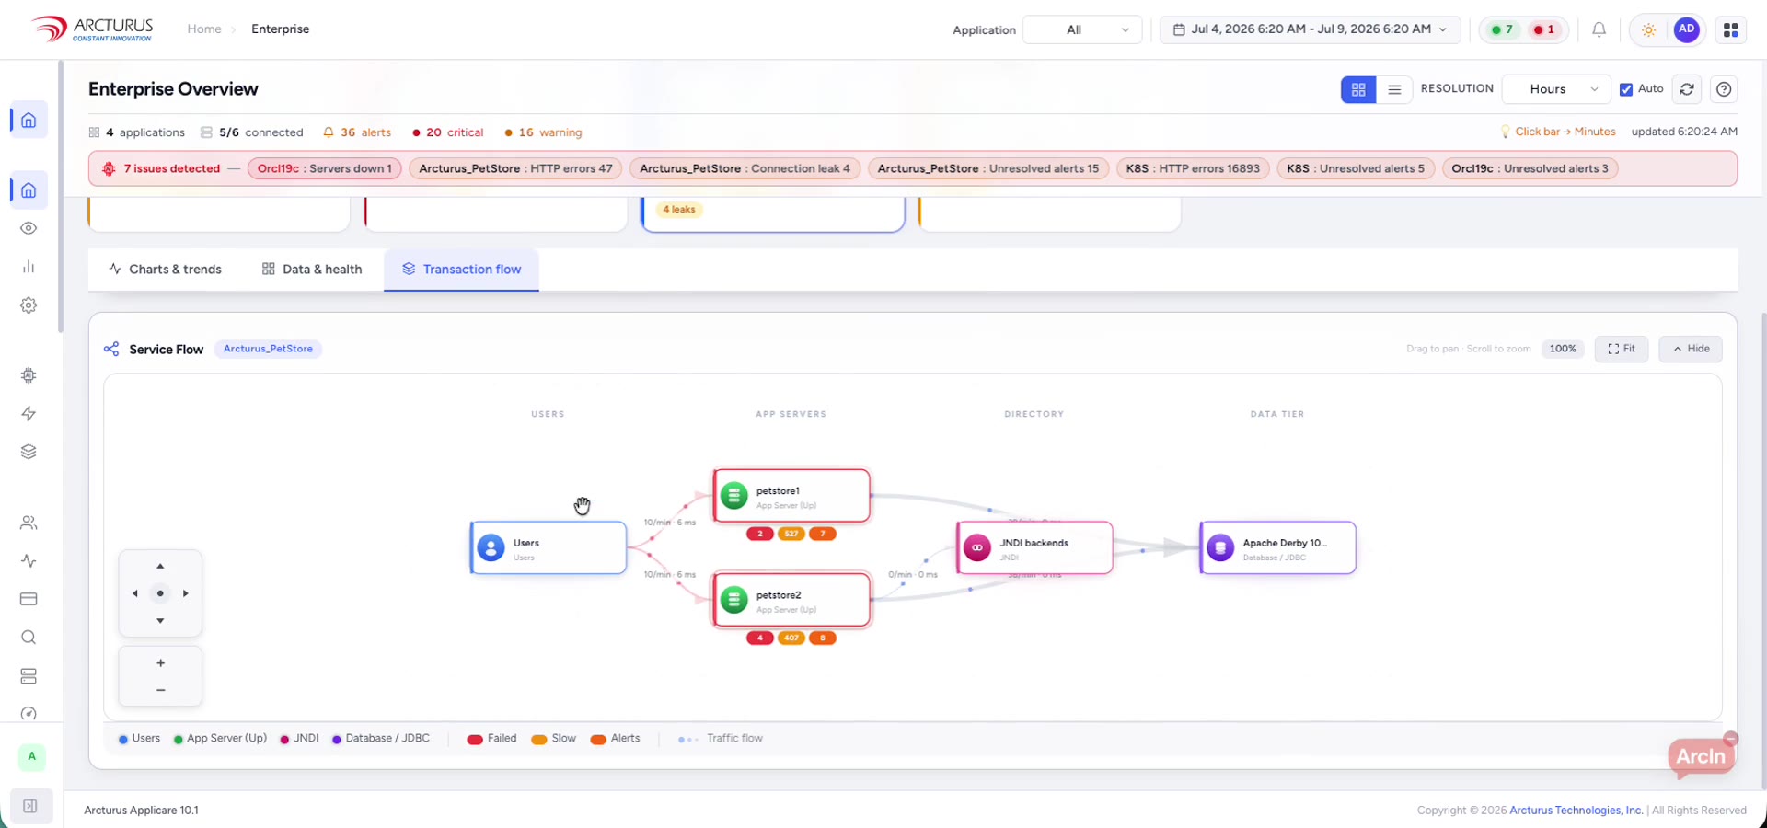This screenshot has height=828, width=1767.
Task: Go to the Home breadcrumb
Action: (x=204, y=29)
